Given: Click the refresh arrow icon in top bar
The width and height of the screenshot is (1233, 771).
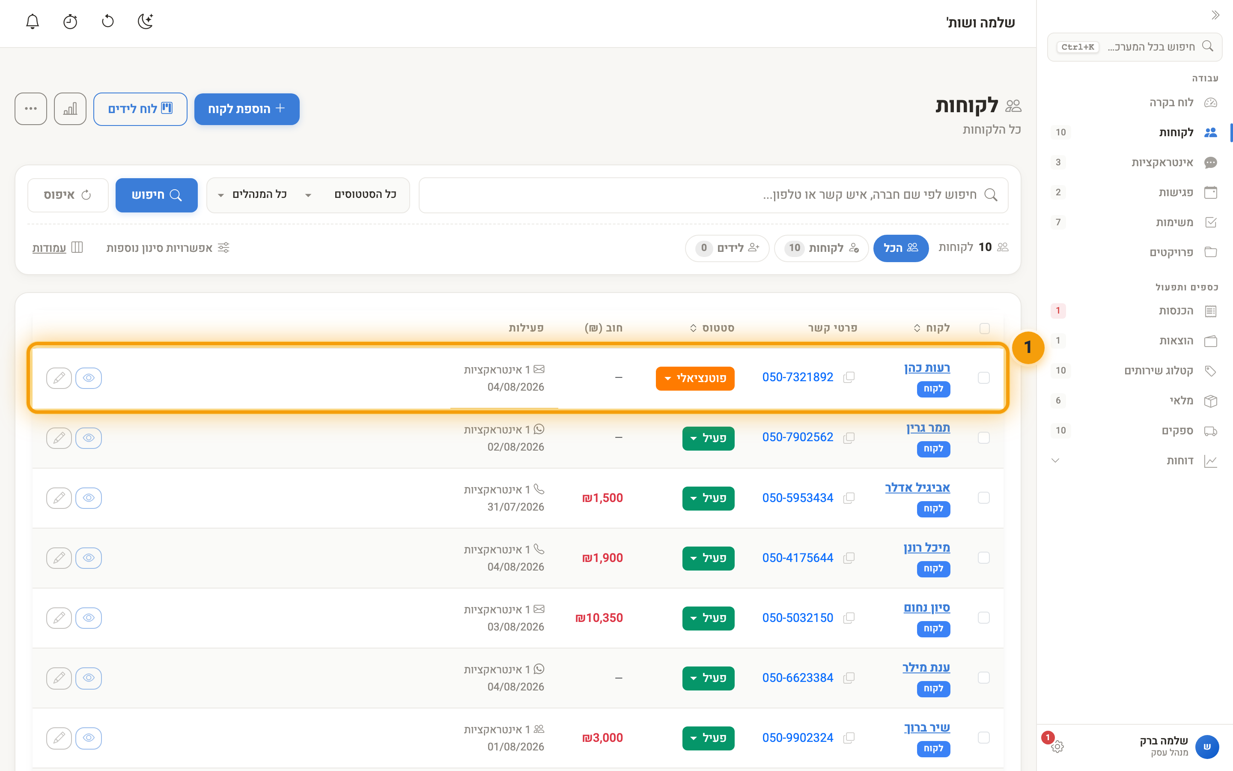Looking at the screenshot, I should tap(108, 21).
